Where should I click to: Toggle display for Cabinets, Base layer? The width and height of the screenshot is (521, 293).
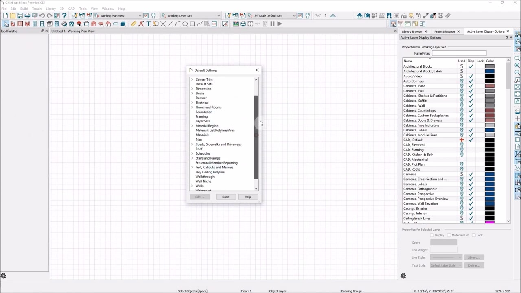pyautogui.click(x=471, y=86)
